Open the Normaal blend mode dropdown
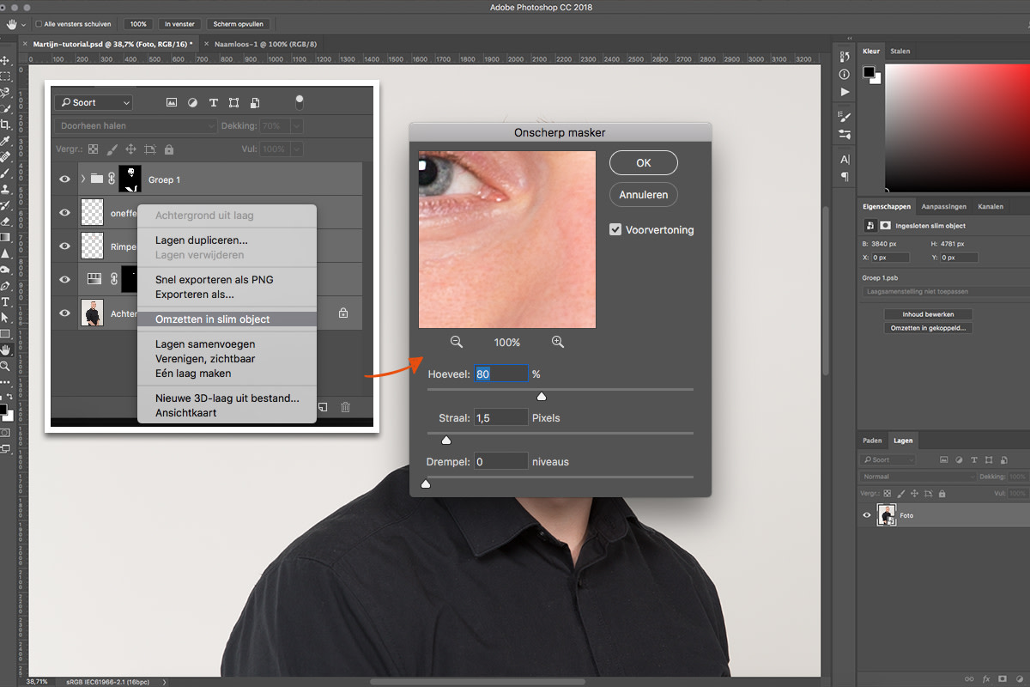Image resolution: width=1030 pixels, height=687 pixels. pos(918,476)
